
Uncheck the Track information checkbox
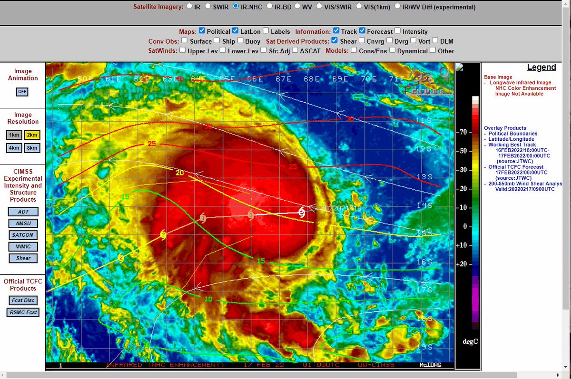[x=336, y=31]
